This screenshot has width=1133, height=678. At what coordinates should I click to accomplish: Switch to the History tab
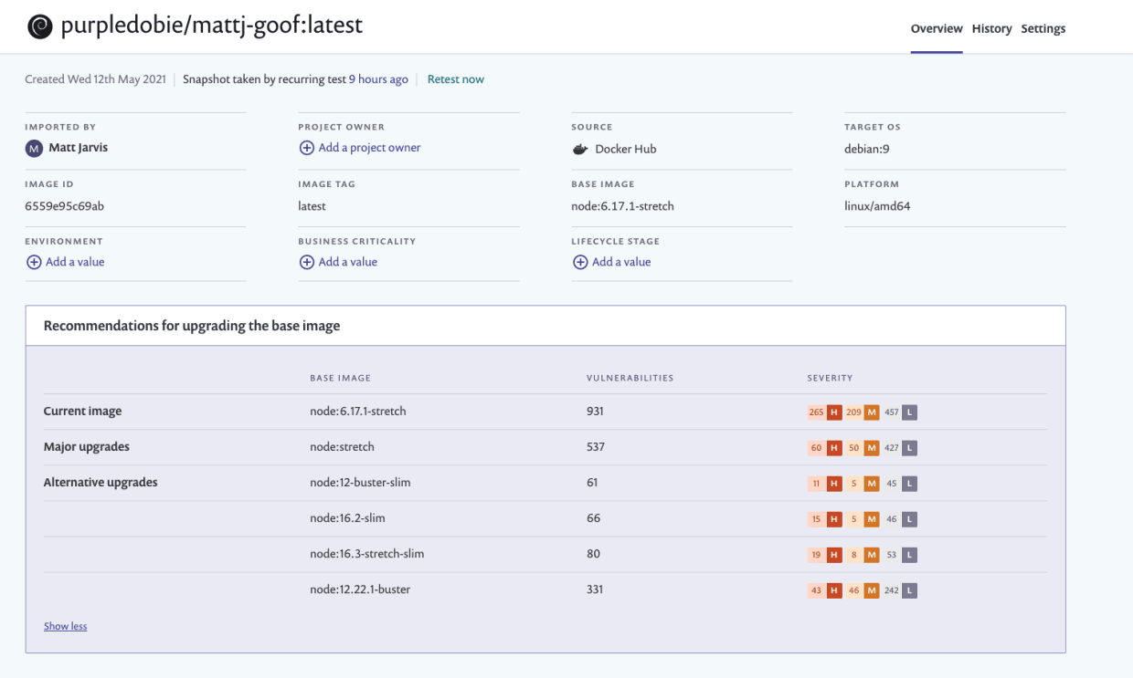[991, 29]
